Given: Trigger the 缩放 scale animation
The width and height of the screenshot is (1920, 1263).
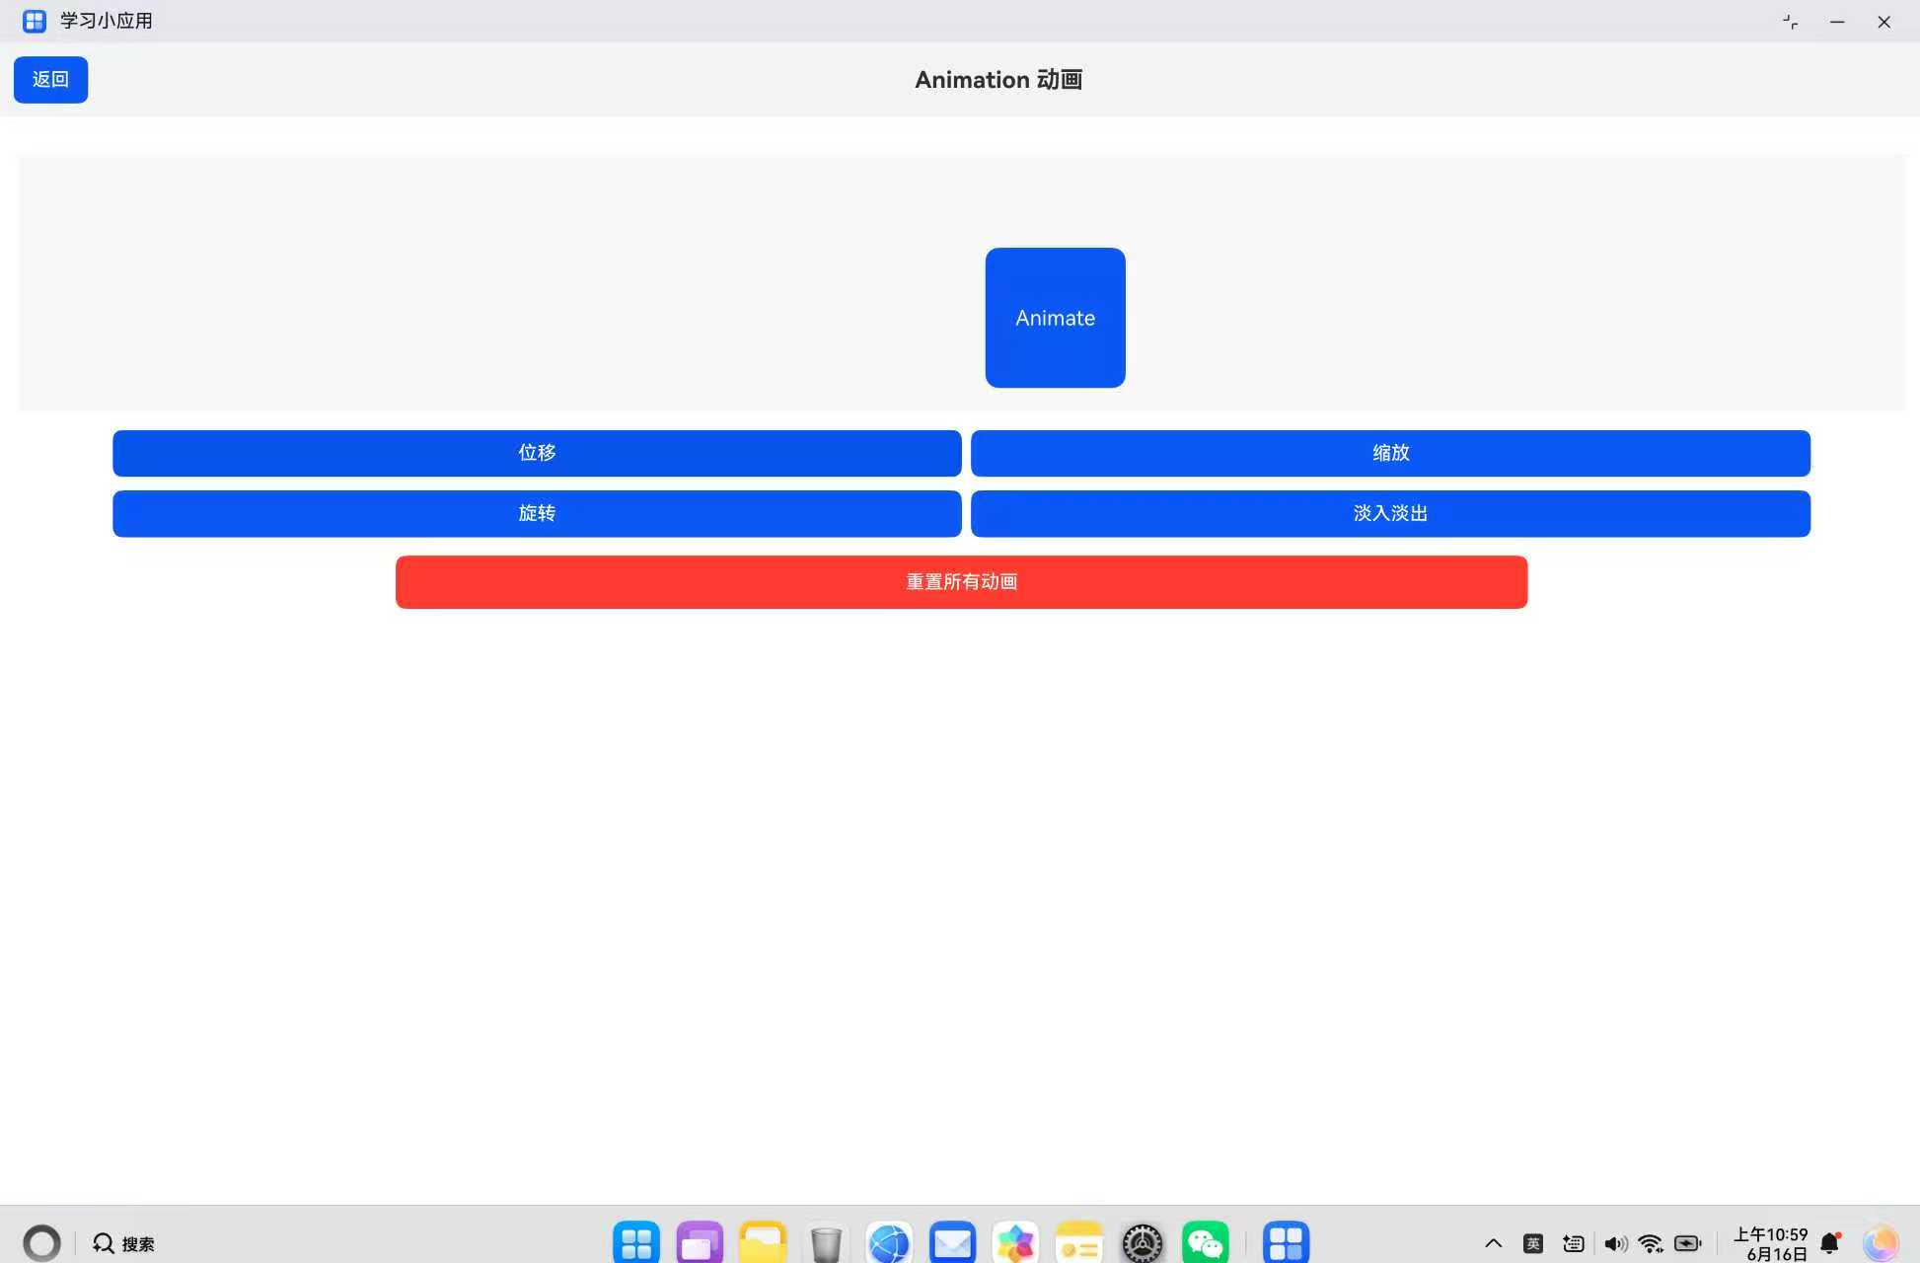Looking at the screenshot, I should tap(1390, 453).
